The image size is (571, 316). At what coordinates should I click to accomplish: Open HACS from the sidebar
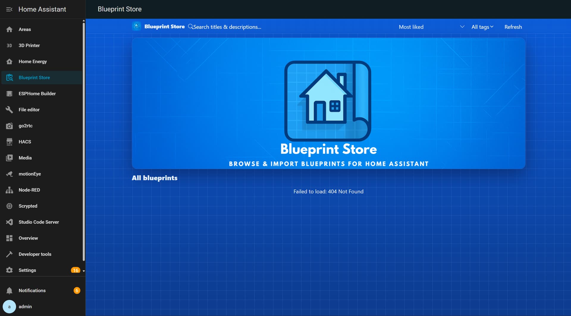(x=42, y=142)
